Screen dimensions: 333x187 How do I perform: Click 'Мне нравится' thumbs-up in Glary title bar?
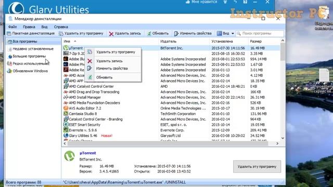[x=201, y=2]
